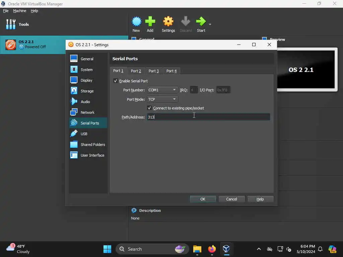
Task: Switch to Port 2 tab
Action: [136, 71]
